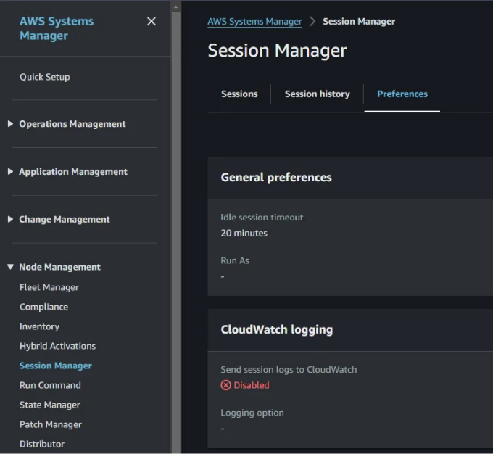Click the sidebar vertical scrollbar track
The image size is (493, 454).
176,233
